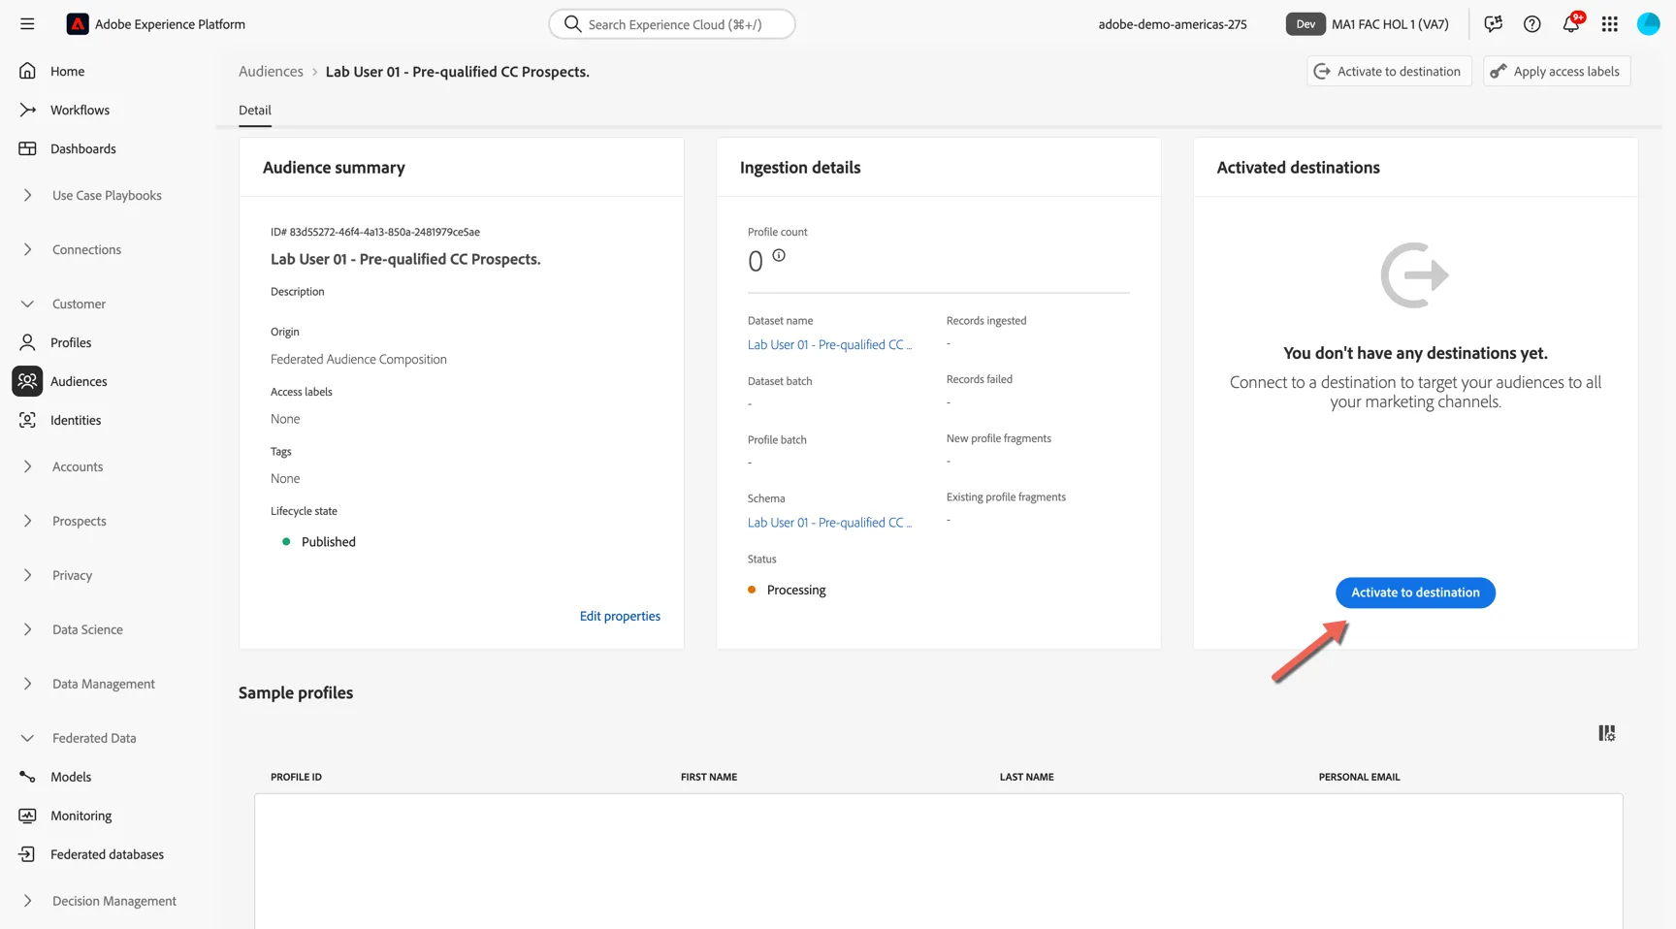Open the user profile avatar

tap(1648, 24)
